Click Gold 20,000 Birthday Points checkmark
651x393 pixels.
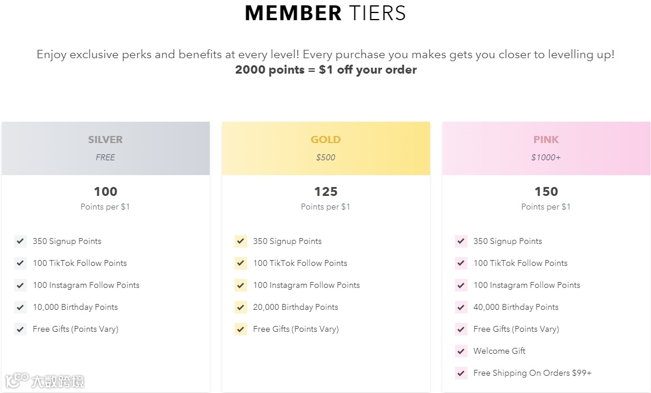(x=241, y=307)
